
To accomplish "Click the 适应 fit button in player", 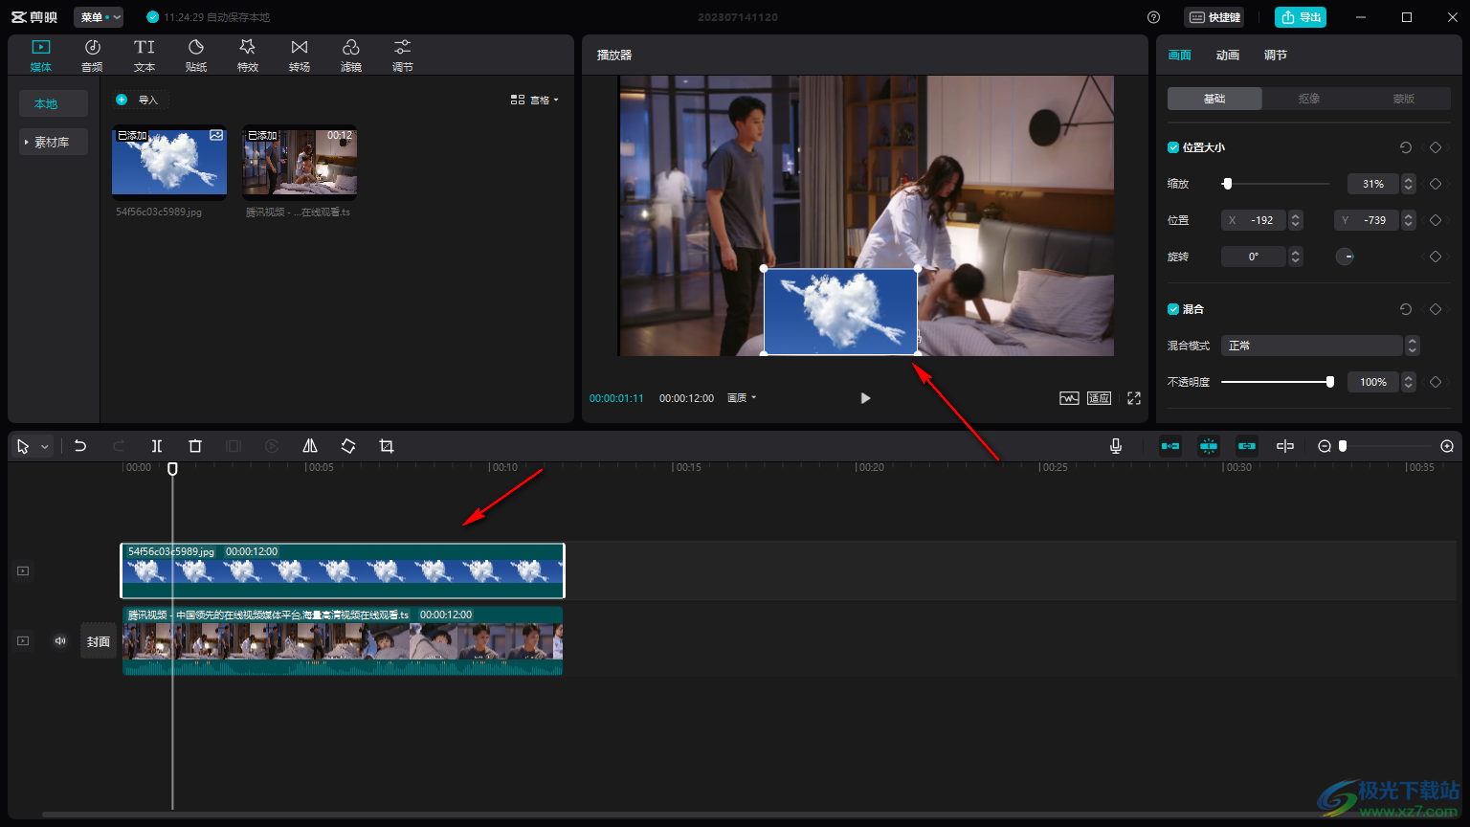I will click(1099, 398).
